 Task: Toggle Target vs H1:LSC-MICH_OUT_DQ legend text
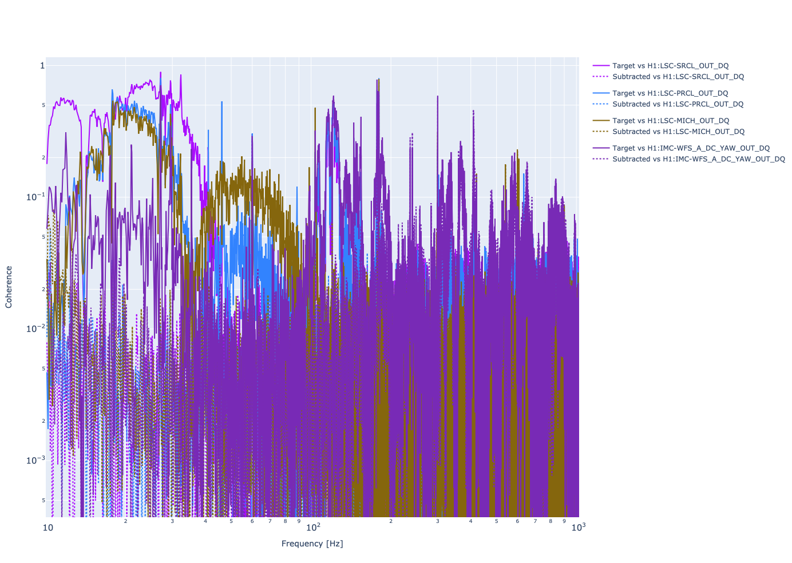(x=671, y=121)
